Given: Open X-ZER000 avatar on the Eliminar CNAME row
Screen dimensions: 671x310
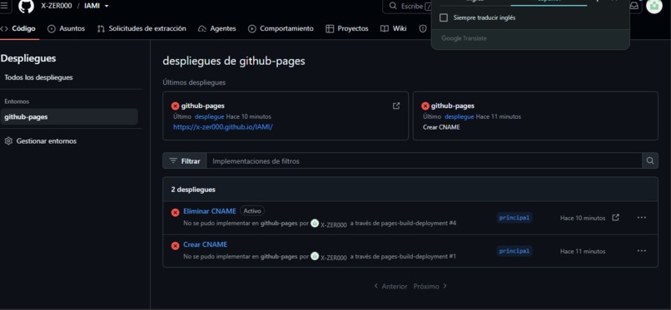Looking at the screenshot, I should (x=315, y=223).
